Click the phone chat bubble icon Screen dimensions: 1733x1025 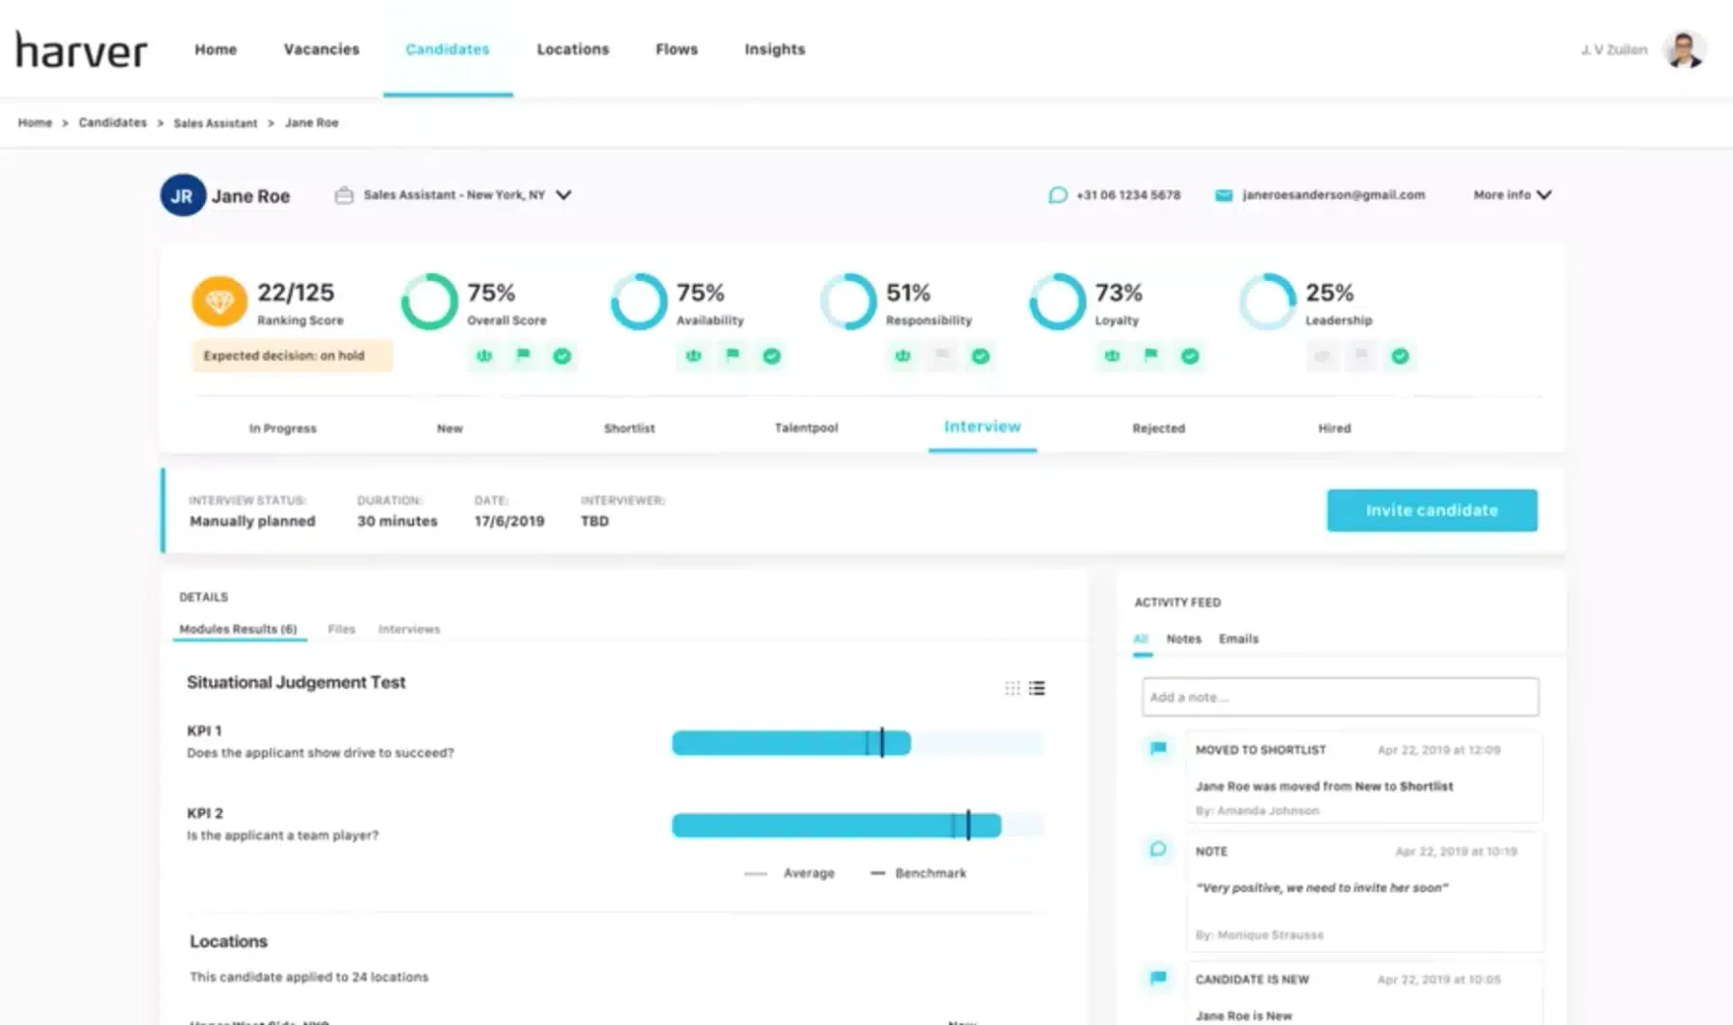1057,195
